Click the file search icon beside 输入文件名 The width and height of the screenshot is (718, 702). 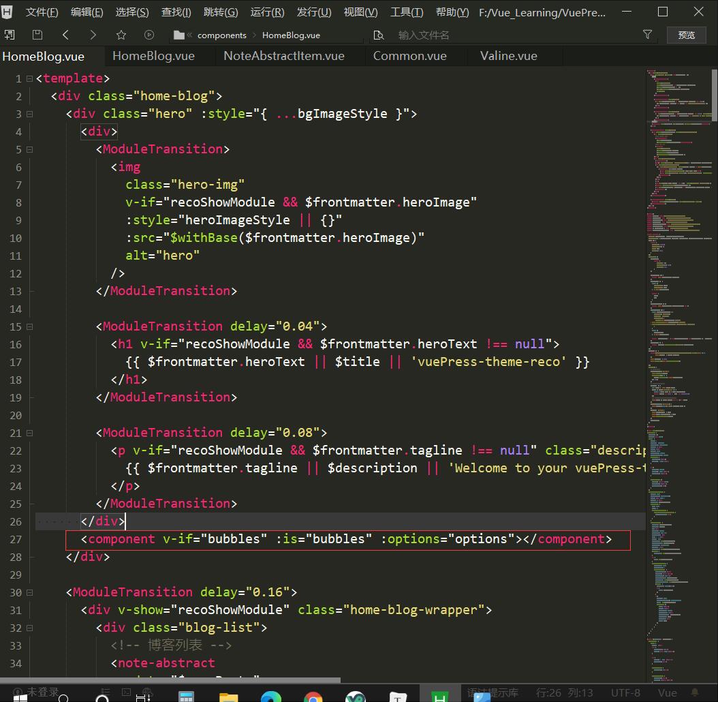tap(379, 34)
